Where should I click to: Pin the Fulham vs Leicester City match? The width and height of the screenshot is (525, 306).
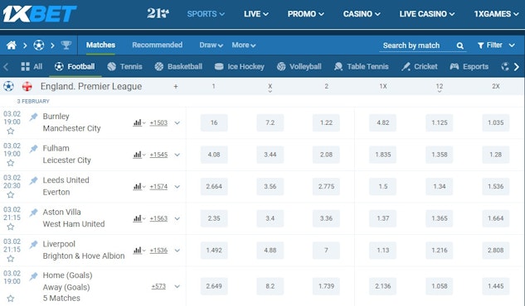33,149
